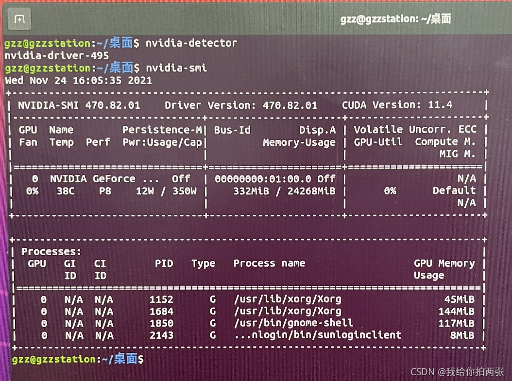Click the 45MiB memory usage value
This screenshot has height=381, width=512.
point(460,299)
